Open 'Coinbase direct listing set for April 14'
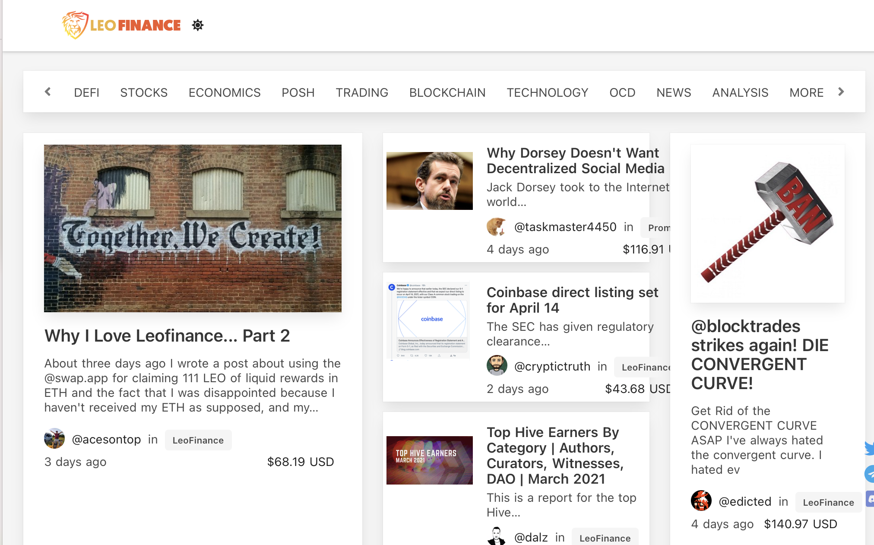This screenshot has width=874, height=545. (x=572, y=300)
